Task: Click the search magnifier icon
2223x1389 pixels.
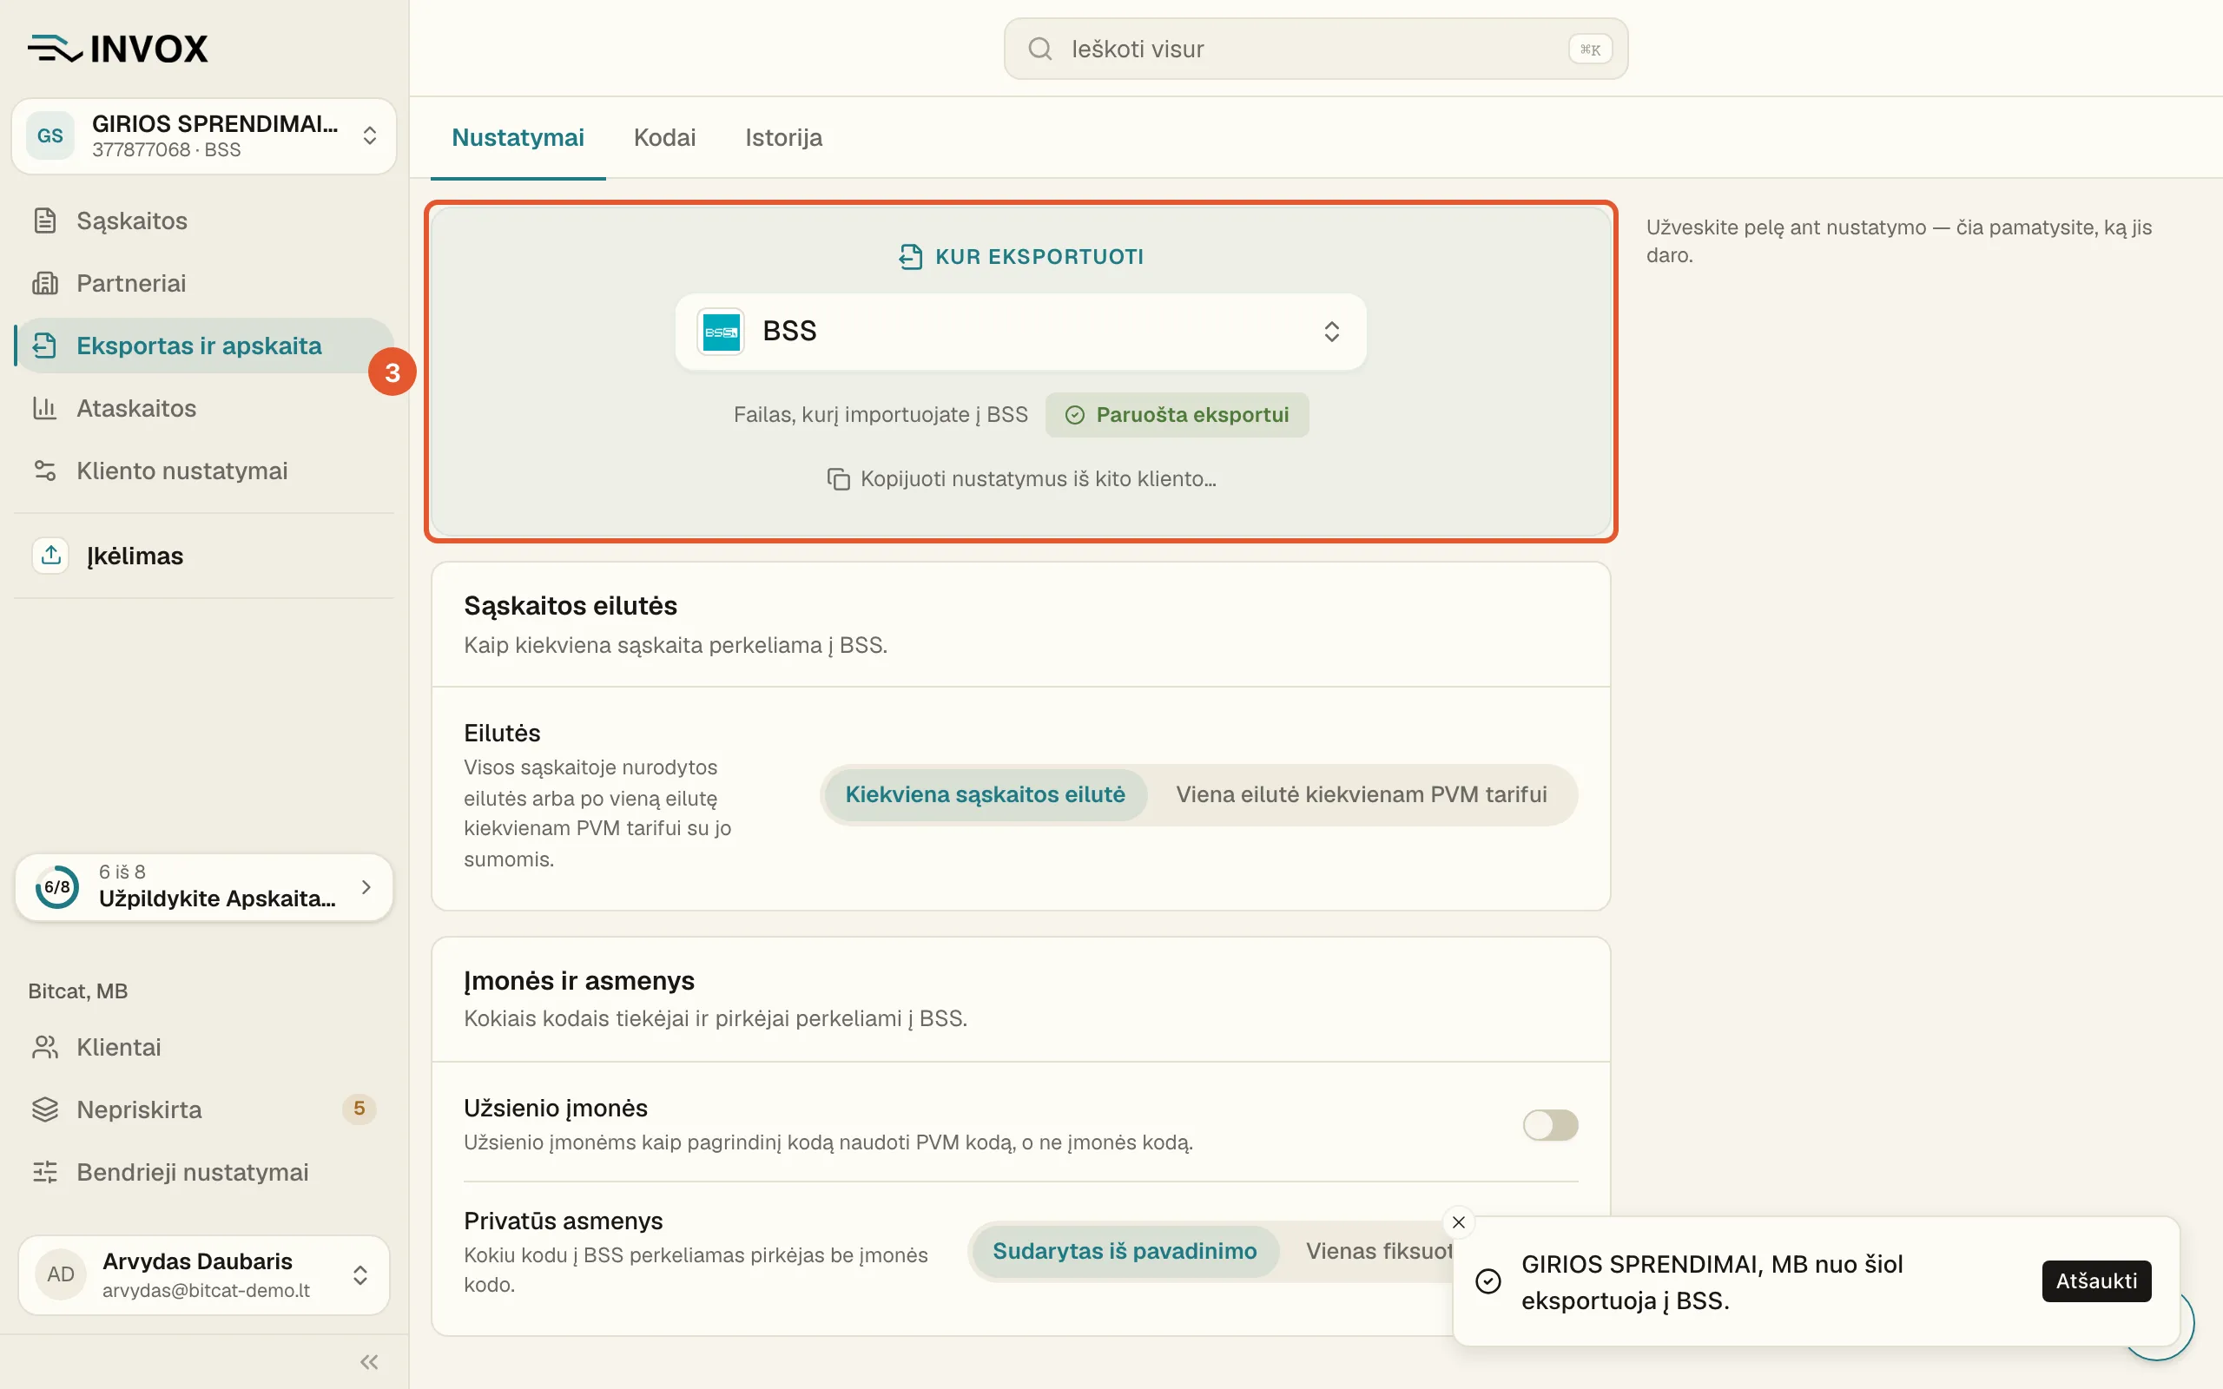Action: pyautogui.click(x=1039, y=49)
